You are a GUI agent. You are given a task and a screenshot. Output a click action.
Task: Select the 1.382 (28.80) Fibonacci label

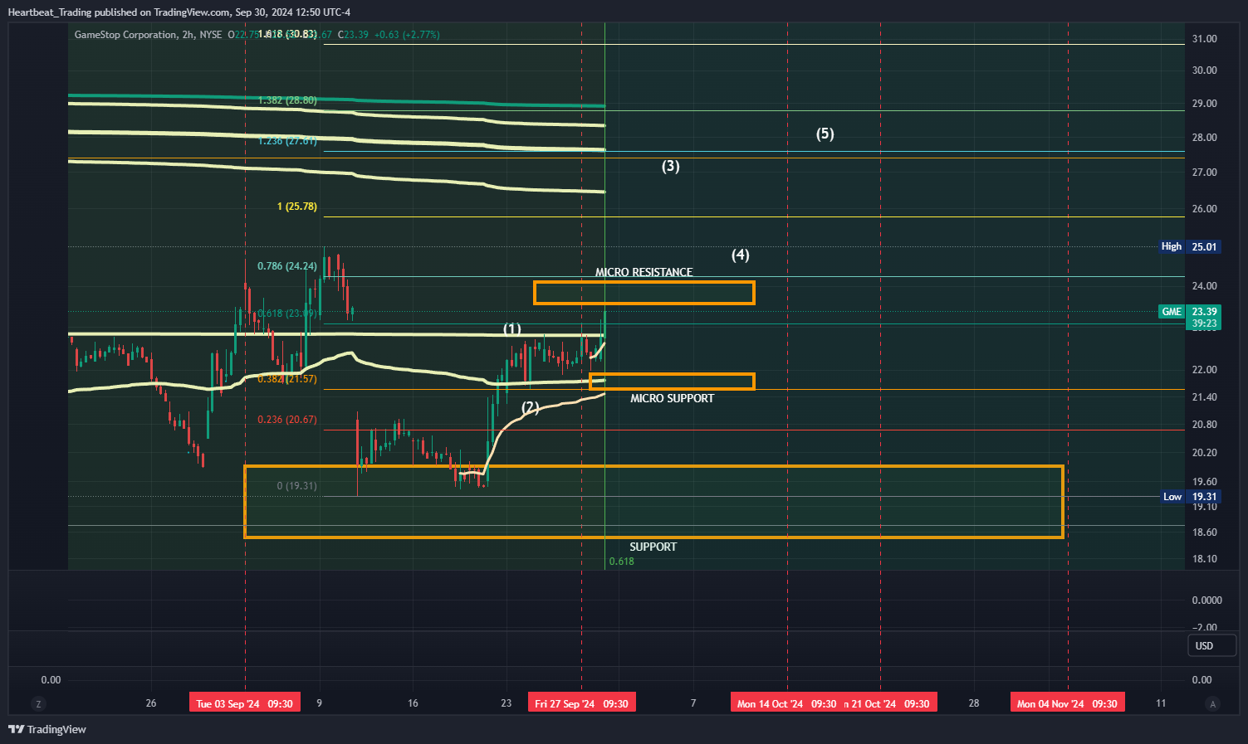287,100
